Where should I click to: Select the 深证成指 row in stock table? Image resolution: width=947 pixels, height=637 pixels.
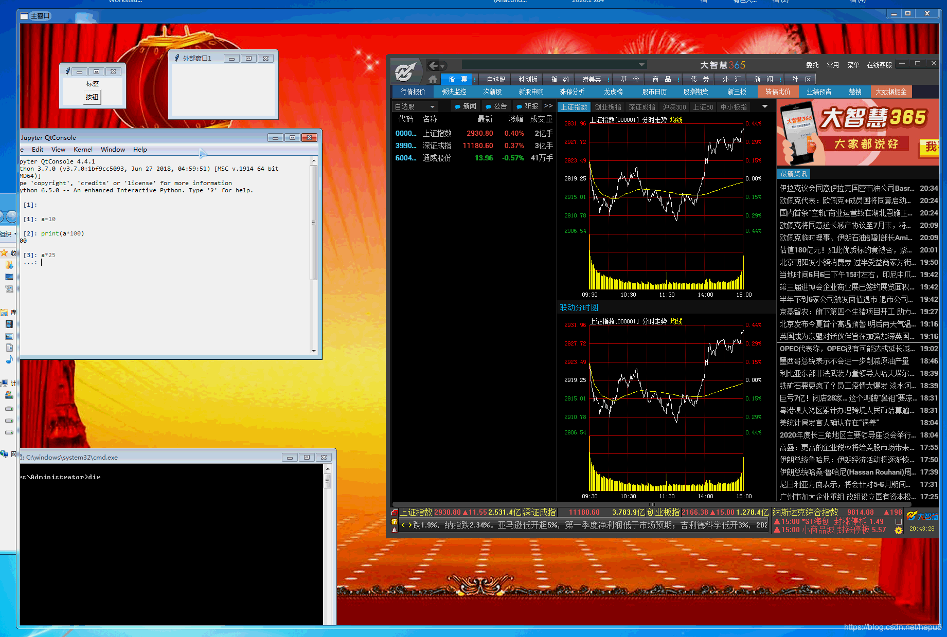point(474,145)
